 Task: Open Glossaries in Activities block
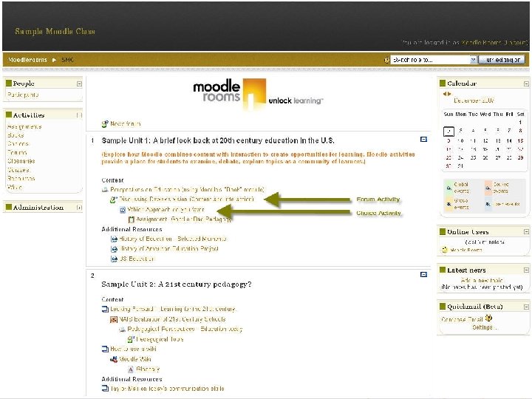pos(21,161)
